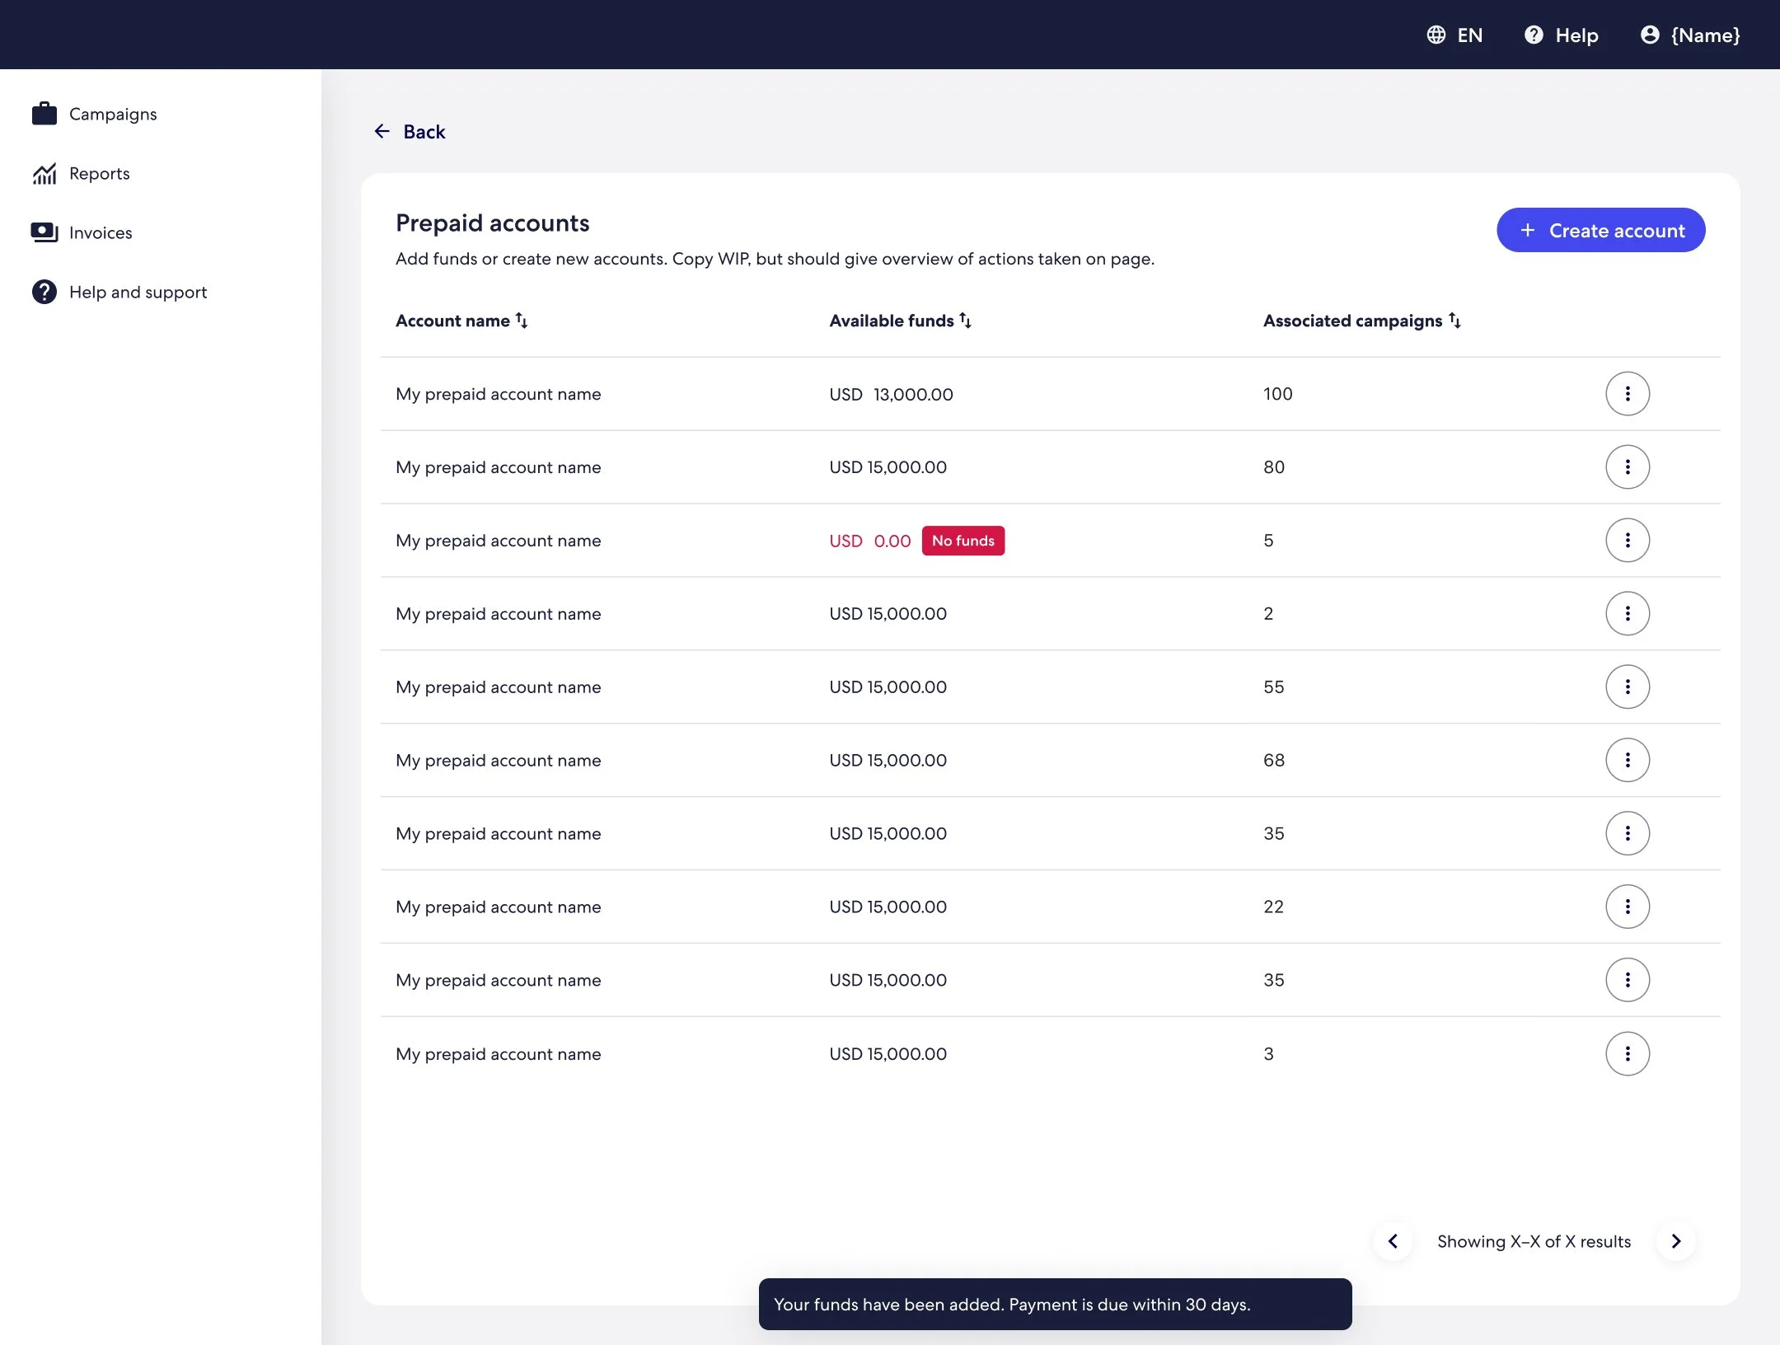Click the Invoices money icon
The height and width of the screenshot is (1345, 1780).
(44, 232)
